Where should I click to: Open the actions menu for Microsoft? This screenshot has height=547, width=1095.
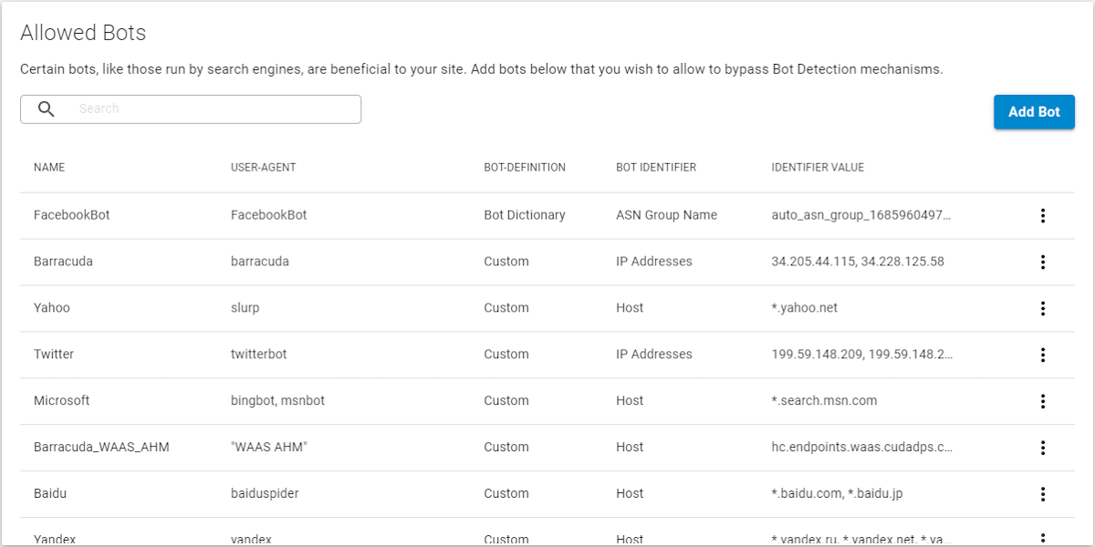1042,401
